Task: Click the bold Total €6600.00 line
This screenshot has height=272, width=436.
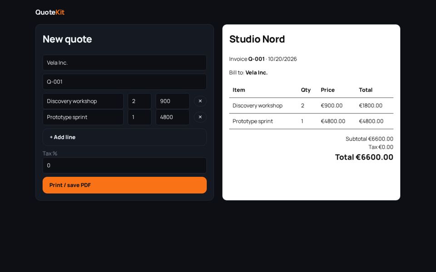Action: pyautogui.click(x=364, y=157)
